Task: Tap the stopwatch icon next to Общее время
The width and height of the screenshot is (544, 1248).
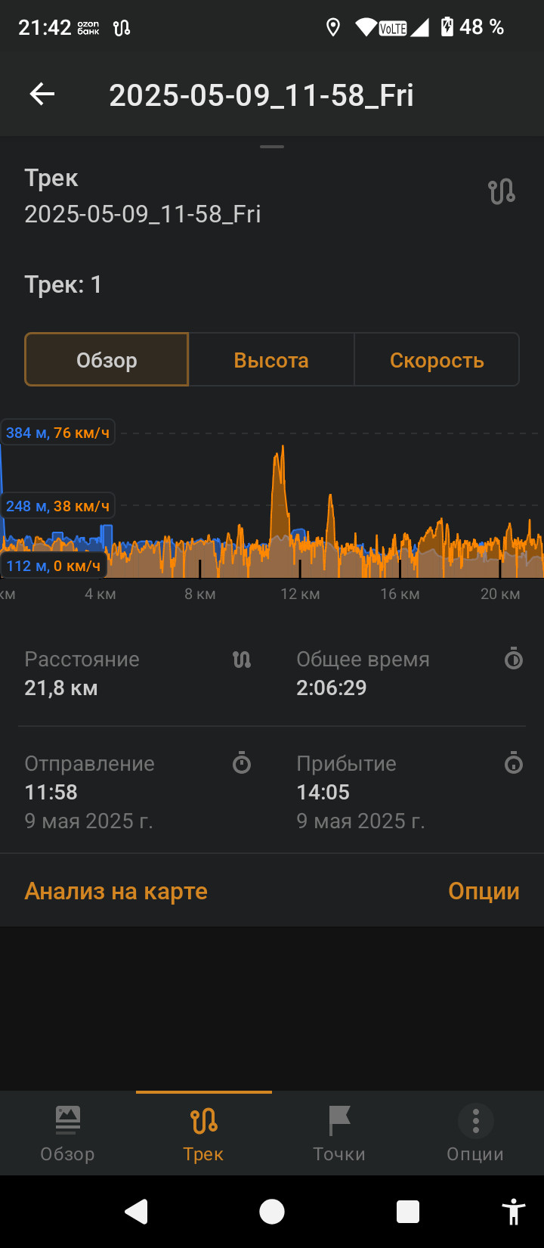Action: tap(514, 658)
